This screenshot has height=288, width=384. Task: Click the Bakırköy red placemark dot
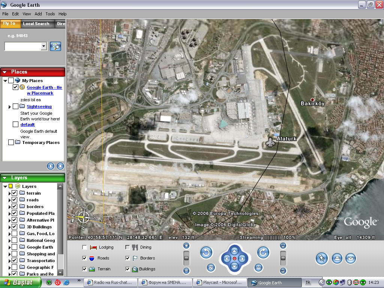[312, 99]
